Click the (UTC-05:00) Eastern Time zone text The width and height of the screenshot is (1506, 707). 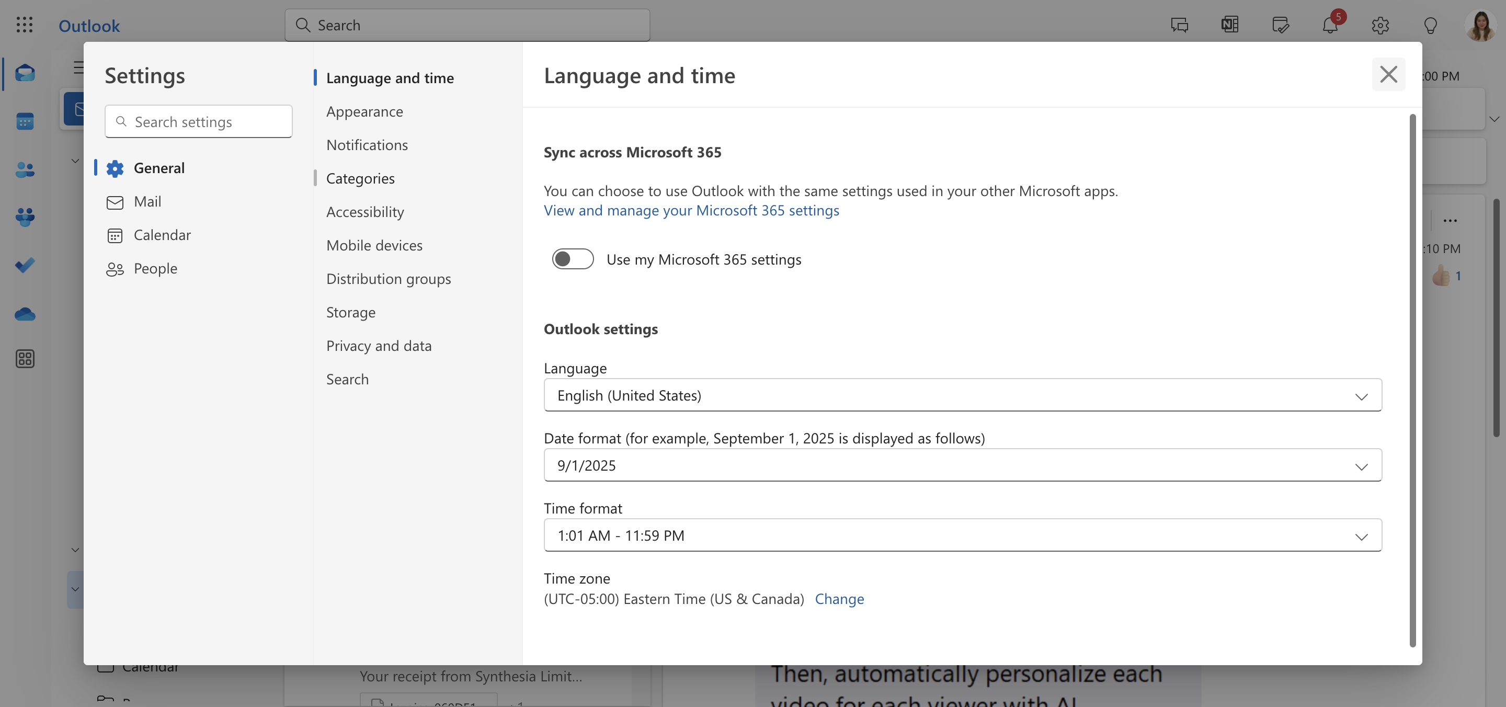674,598
